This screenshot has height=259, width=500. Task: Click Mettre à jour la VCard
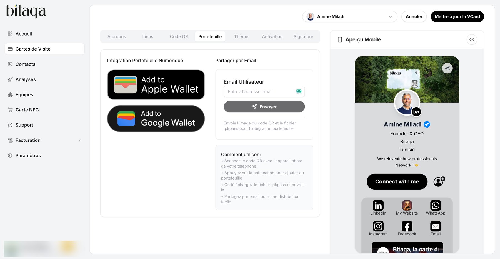point(457,16)
